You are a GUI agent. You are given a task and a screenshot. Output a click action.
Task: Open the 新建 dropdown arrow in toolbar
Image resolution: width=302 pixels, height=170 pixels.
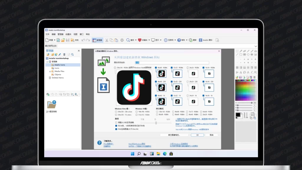[x=55, y=40]
